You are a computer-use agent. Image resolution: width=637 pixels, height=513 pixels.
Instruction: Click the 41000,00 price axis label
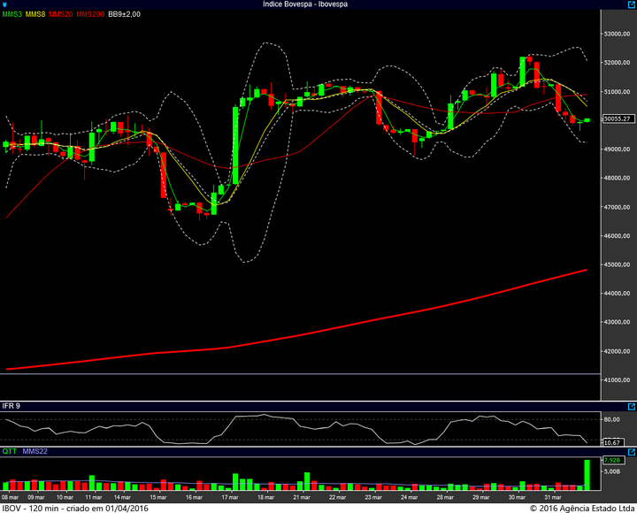click(618, 380)
